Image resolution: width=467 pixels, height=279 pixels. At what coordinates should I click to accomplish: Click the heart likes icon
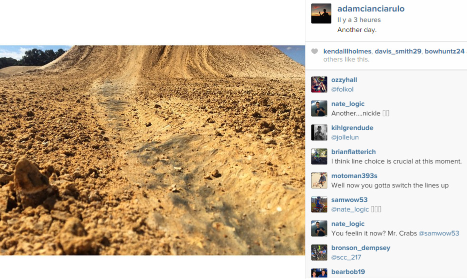click(314, 51)
